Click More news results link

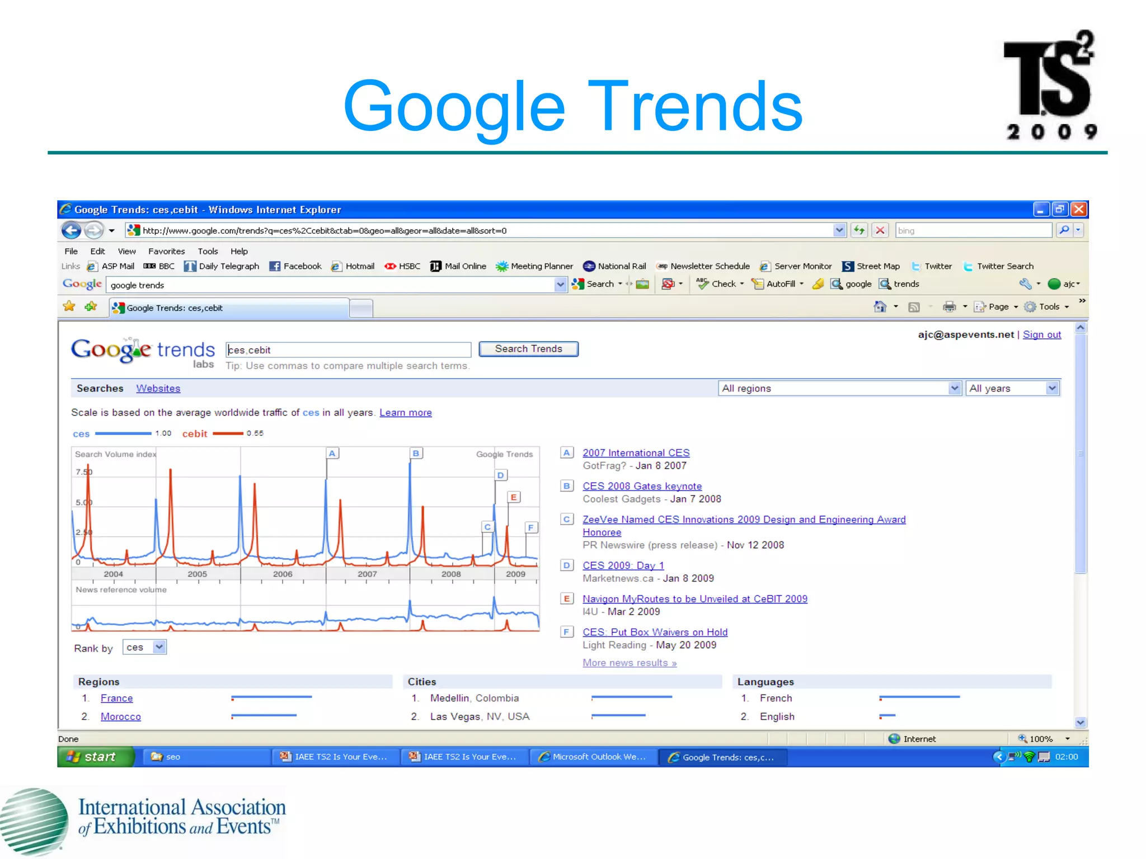pyautogui.click(x=630, y=663)
